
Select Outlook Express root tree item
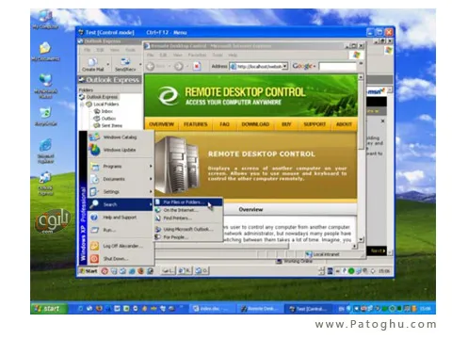pos(99,97)
